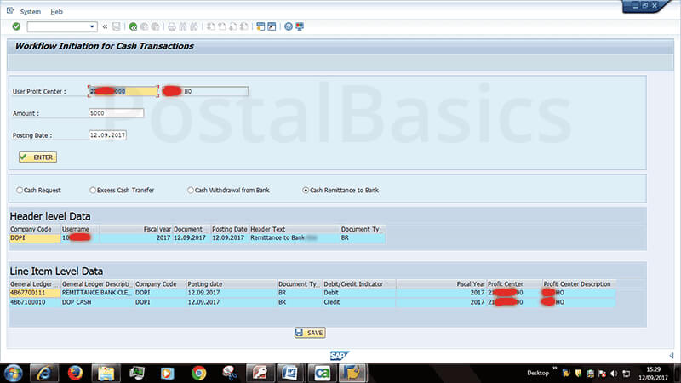The height and width of the screenshot is (383, 681).
Task: Open the Help menu
Action: [56, 12]
